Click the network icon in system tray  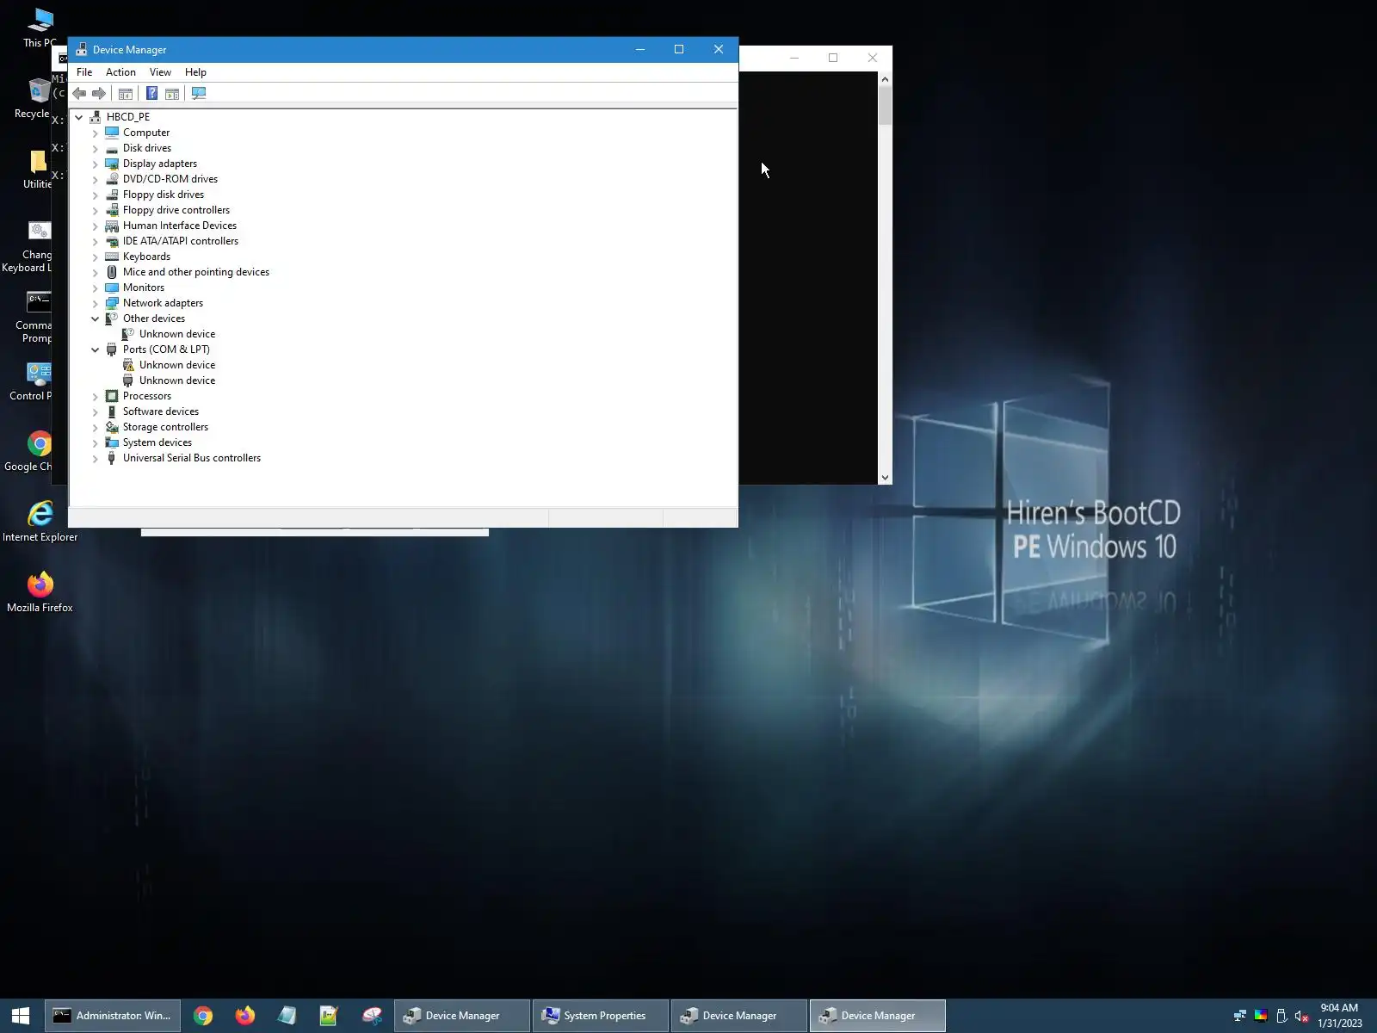coord(1239,1016)
